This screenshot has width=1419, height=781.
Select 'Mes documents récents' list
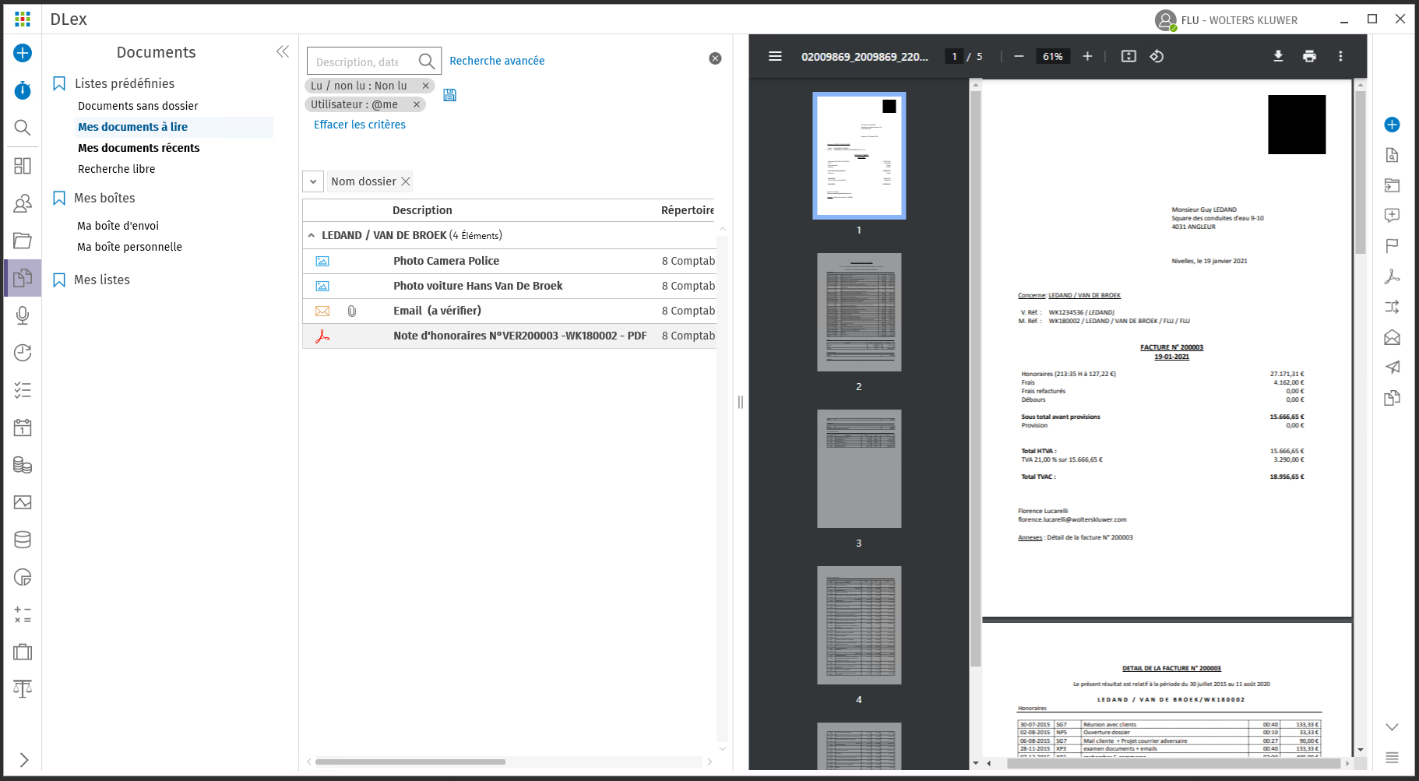tap(139, 148)
